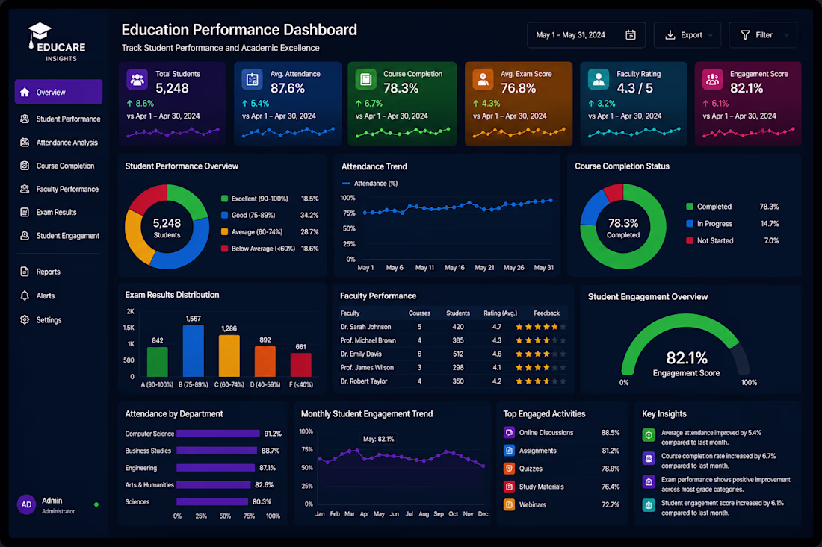Click the Avg. Exam Score card icon
The height and width of the screenshot is (547, 822).
483,80
